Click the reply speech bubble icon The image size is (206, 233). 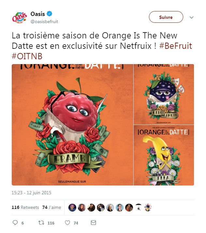[x=15, y=223]
